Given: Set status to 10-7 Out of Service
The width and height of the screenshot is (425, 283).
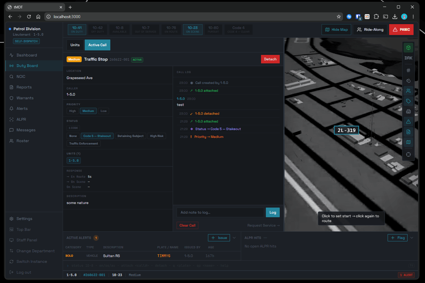Looking at the screenshot, I should pos(146,30).
